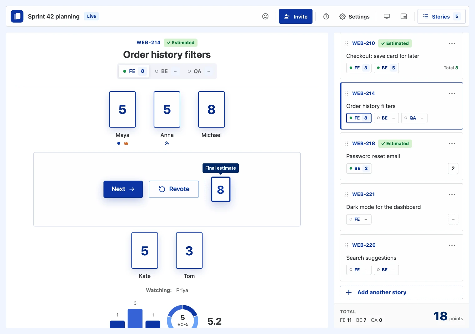
Task: Click Kate's voted card showing 5
Action: (x=145, y=251)
